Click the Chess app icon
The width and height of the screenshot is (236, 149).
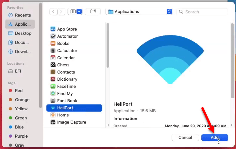tap(53, 65)
